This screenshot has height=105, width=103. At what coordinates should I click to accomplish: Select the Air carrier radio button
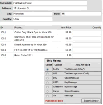point(47,96)
